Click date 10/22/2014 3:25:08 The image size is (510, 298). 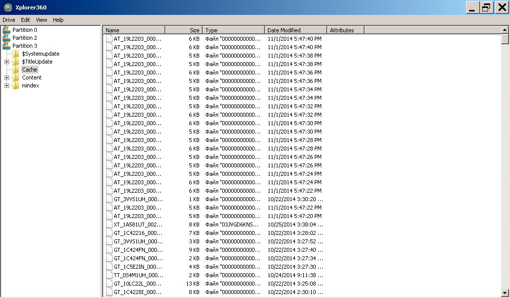(x=295, y=284)
